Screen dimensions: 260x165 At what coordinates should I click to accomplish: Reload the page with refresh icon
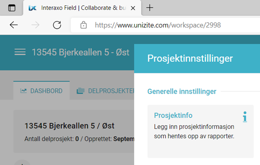click(57, 25)
